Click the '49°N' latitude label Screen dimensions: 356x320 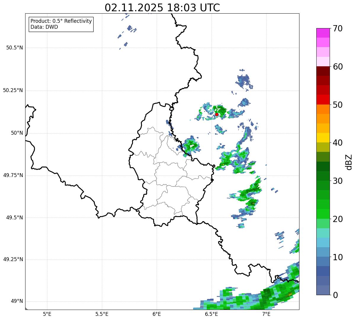(x=17, y=301)
